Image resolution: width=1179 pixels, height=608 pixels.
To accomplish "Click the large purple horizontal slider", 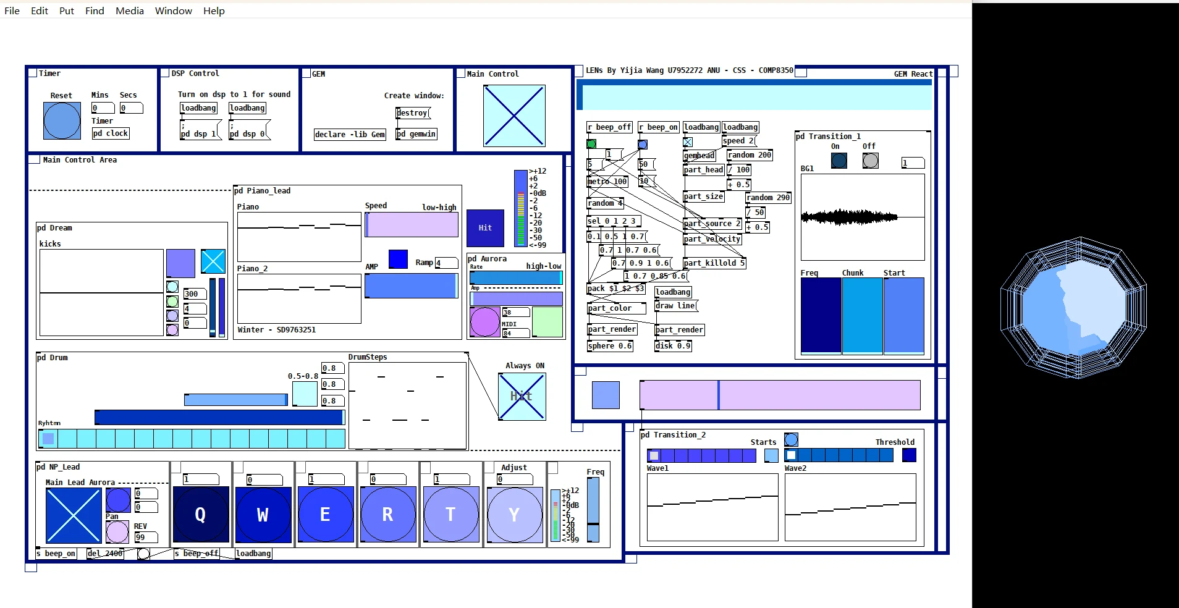I will (780, 395).
